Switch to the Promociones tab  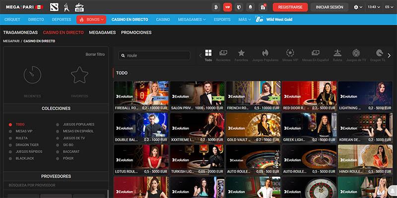pos(136,33)
